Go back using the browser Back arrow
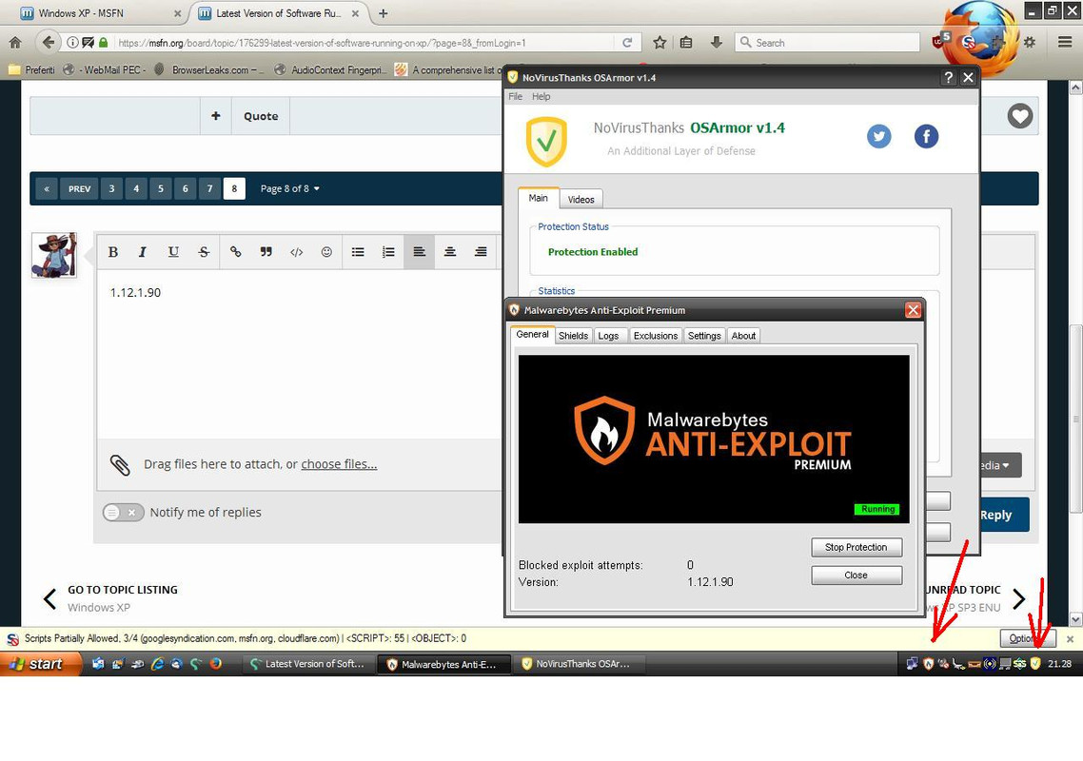 pos(47,43)
